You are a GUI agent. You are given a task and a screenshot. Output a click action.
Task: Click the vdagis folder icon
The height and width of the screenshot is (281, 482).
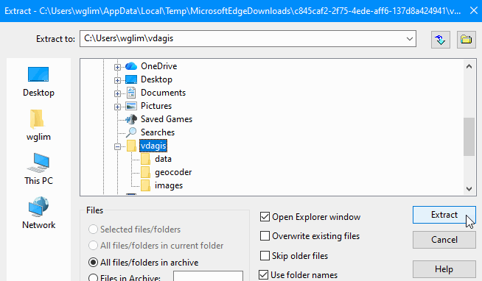coord(131,146)
